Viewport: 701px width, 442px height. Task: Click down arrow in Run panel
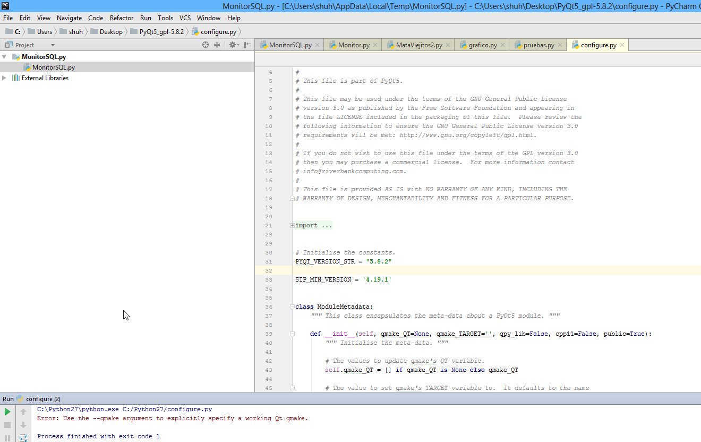(x=23, y=425)
